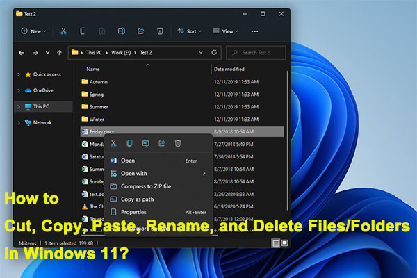Open the Sort dropdown

(x=189, y=31)
